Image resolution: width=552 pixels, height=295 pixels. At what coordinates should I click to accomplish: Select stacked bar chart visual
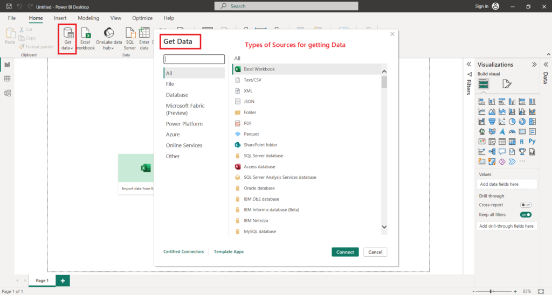(482, 102)
